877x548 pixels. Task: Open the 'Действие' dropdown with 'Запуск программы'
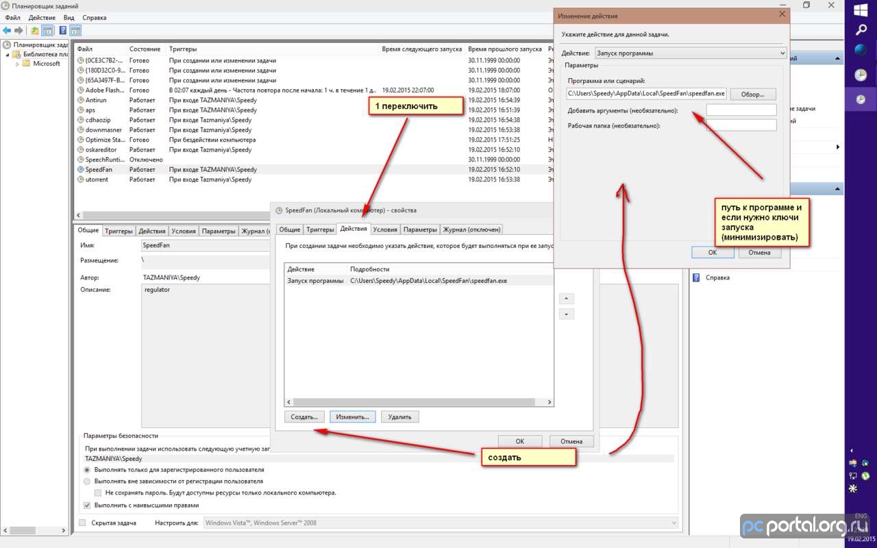[x=690, y=53]
